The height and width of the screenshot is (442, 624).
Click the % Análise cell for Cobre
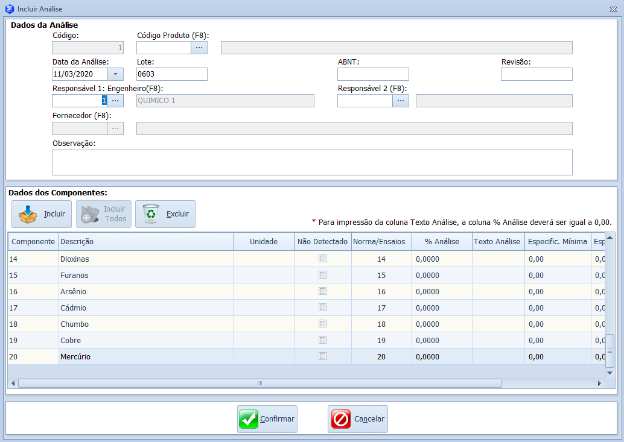(442, 340)
